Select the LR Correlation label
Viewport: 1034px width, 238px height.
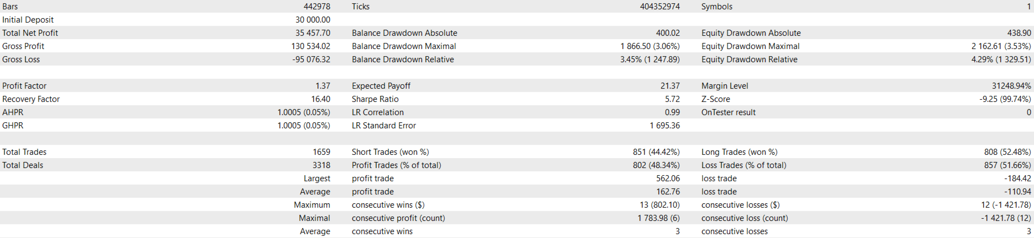[377, 112]
